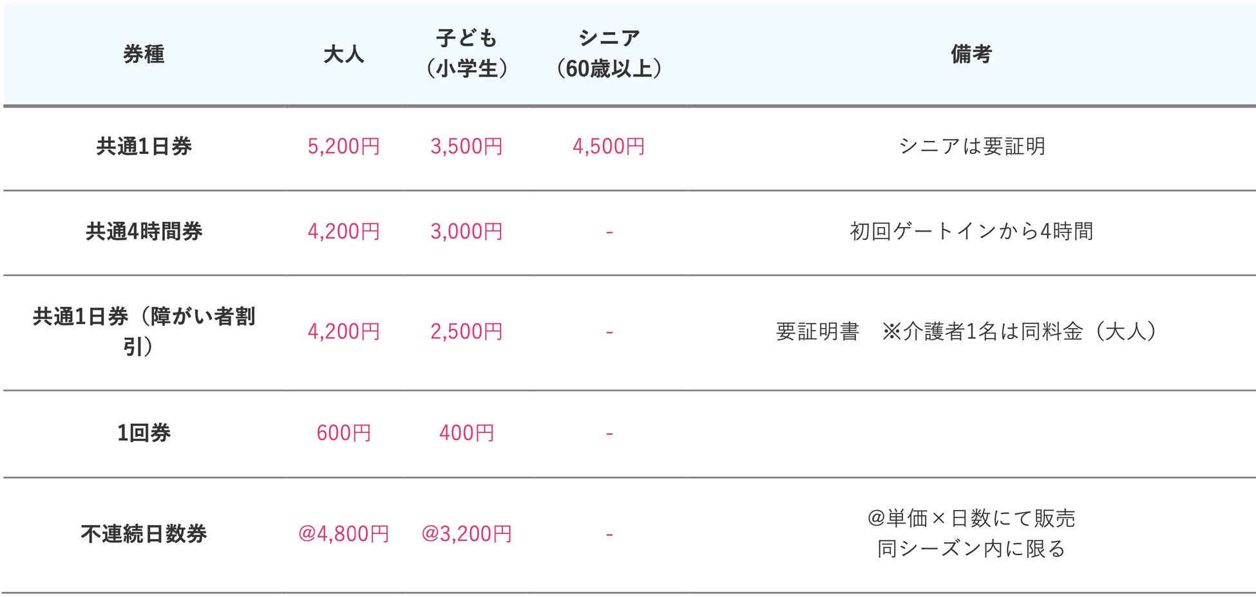Click the 初回ゲートインから4時間 note
1256x597 pixels.
[971, 232]
